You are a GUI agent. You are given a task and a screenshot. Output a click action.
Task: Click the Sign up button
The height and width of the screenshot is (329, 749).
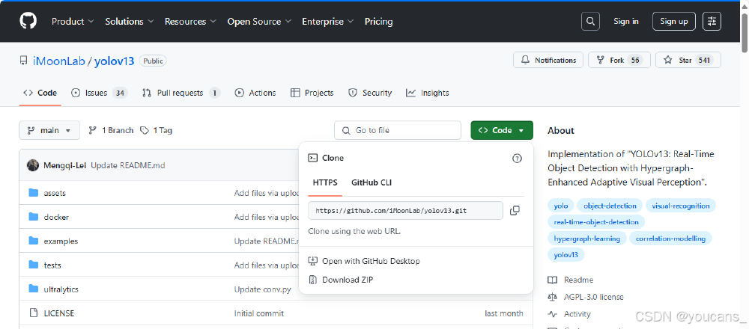point(674,21)
